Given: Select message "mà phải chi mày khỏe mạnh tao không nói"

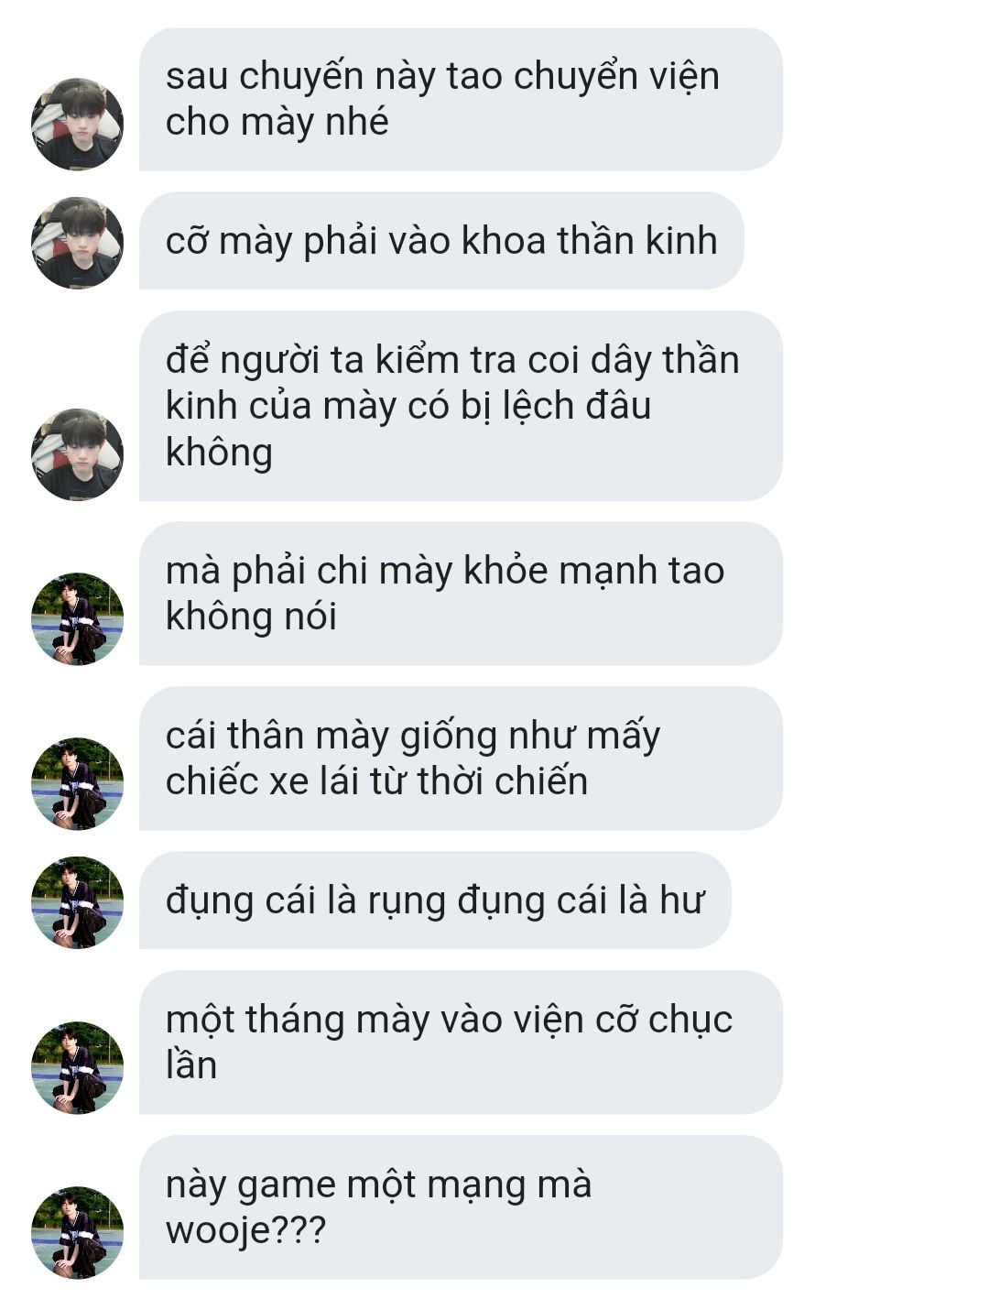Looking at the screenshot, I should point(461,594).
